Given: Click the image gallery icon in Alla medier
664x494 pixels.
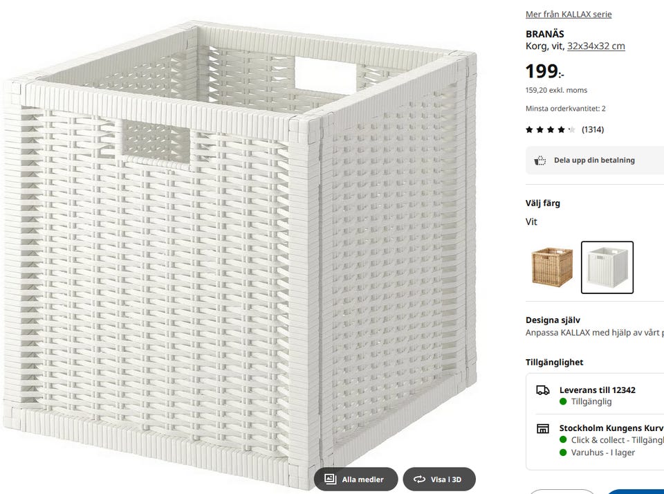Looking at the screenshot, I should click(x=331, y=479).
